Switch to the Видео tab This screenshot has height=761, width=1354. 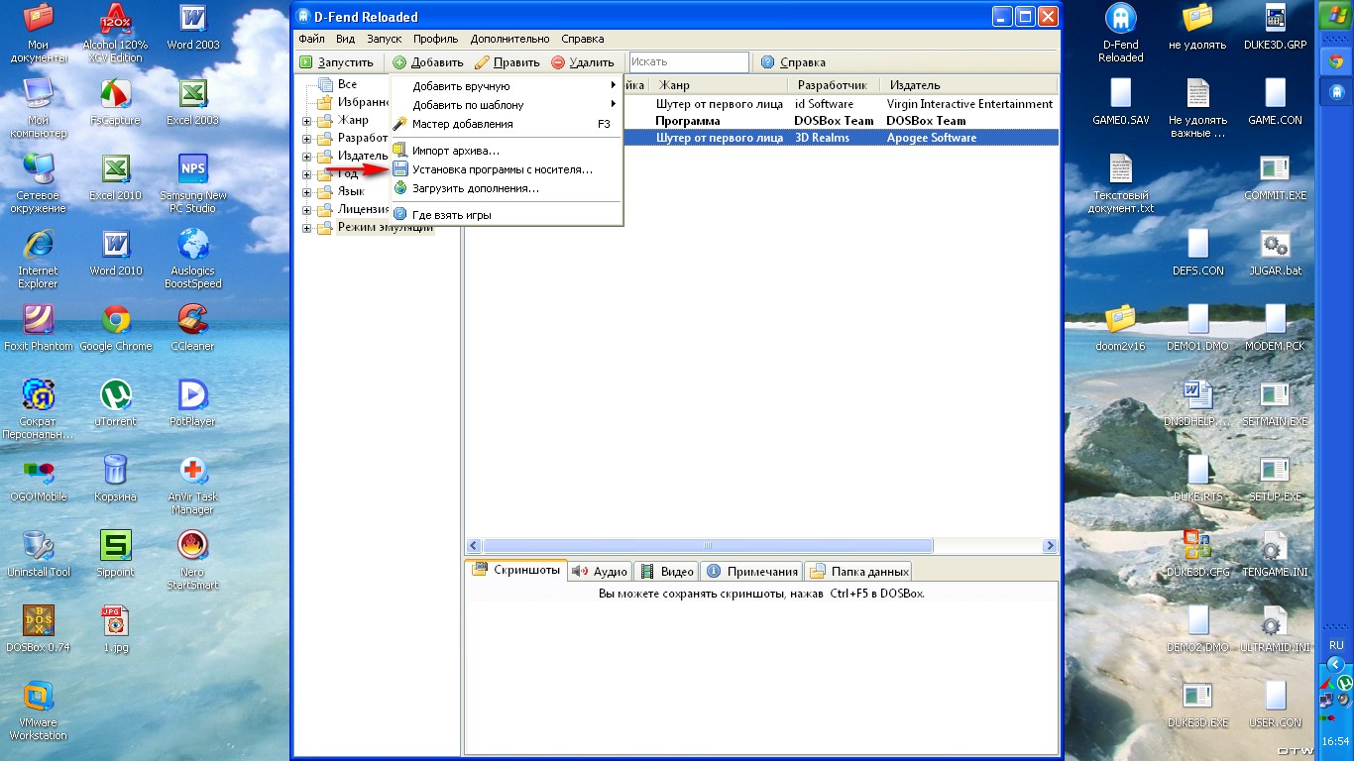tap(667, 571)
